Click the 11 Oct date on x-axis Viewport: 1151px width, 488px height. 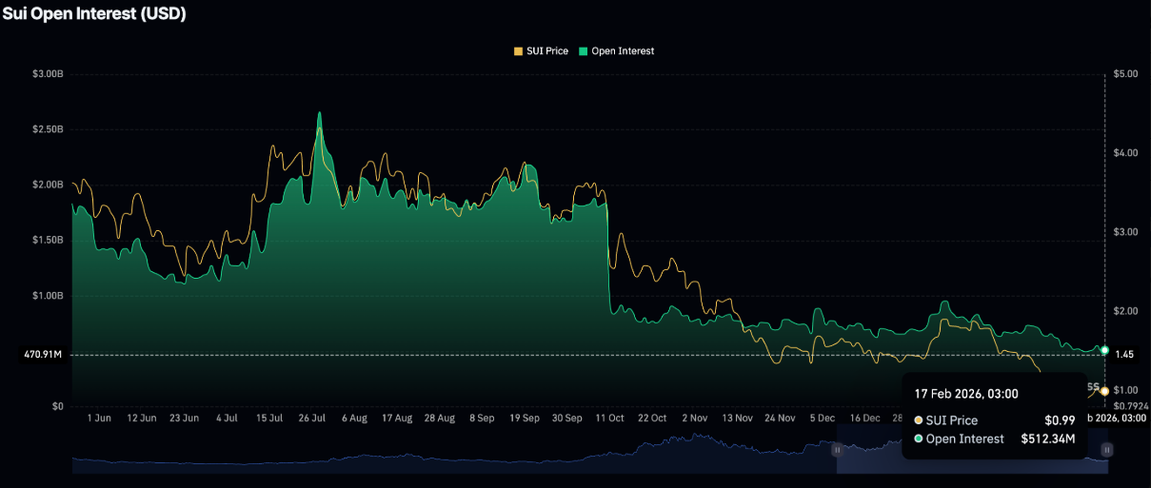pos(609,418)
